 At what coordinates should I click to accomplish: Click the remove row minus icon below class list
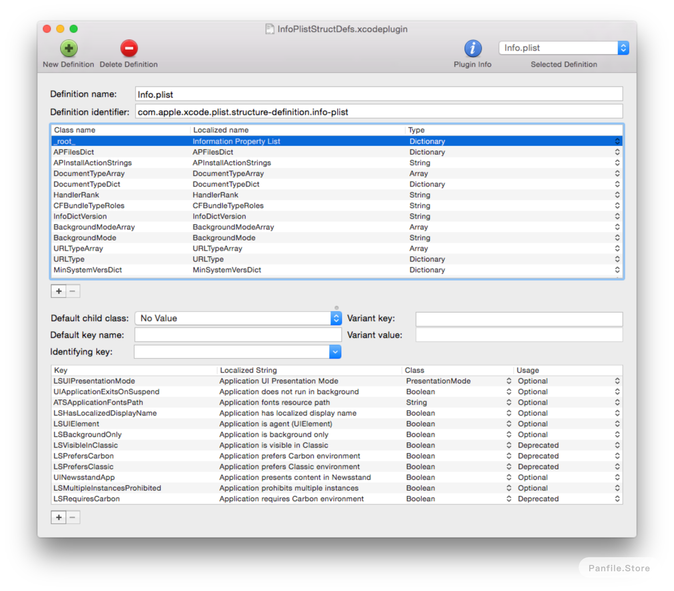click(73, 291)
